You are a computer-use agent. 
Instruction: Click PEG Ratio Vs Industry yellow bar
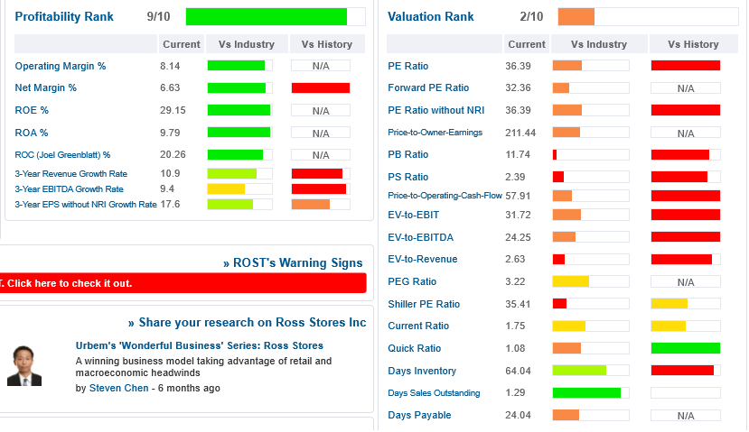571,281
